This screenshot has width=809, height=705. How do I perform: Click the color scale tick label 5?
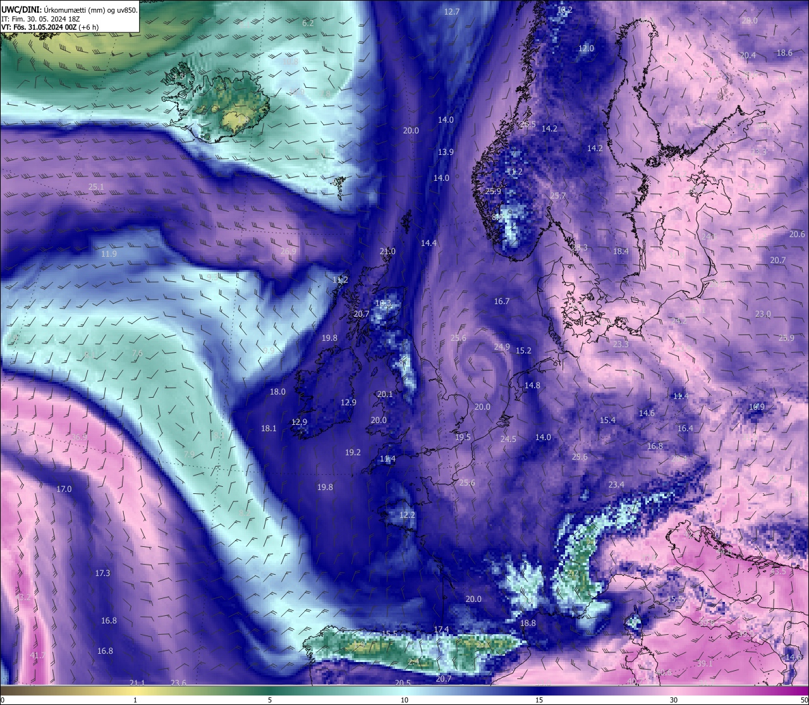click(x=270, y=700)
